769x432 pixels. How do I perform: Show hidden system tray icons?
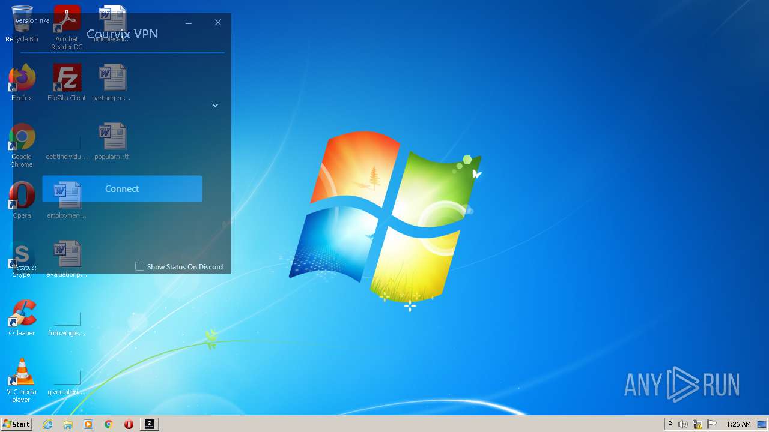pos(670,424)
